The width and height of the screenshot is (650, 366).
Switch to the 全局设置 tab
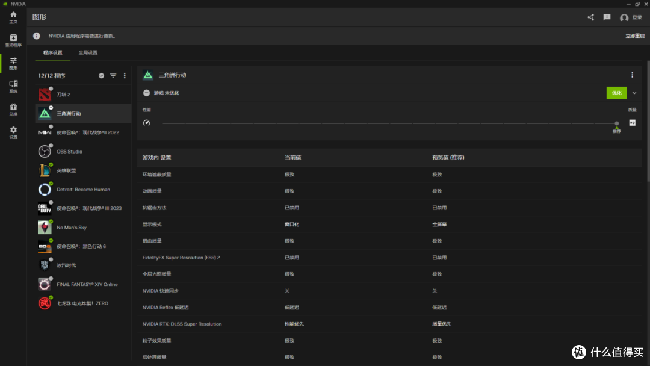[x=88, y=52]
